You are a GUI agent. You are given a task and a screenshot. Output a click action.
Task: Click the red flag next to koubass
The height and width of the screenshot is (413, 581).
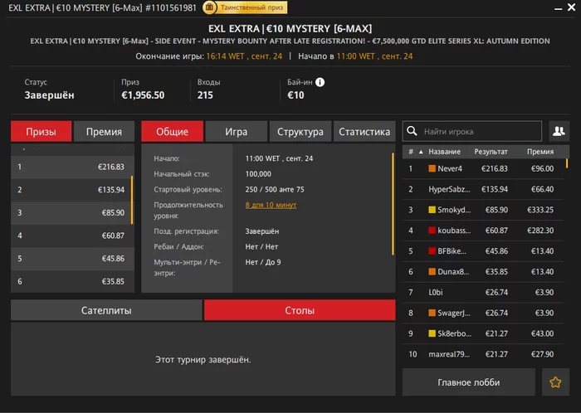click(432, 231)
